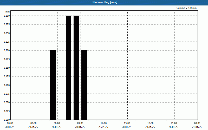Select the 0,200 y-axis value

[7, 50]
